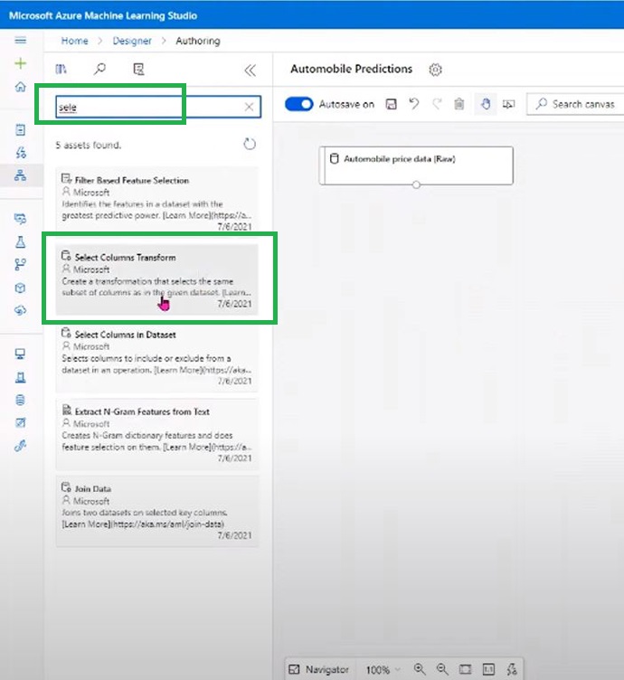Image resolution: width=624 pixels, height=680 pixels.
Task: Click the '5 assets found.' label
Action: tap(89, 145)
